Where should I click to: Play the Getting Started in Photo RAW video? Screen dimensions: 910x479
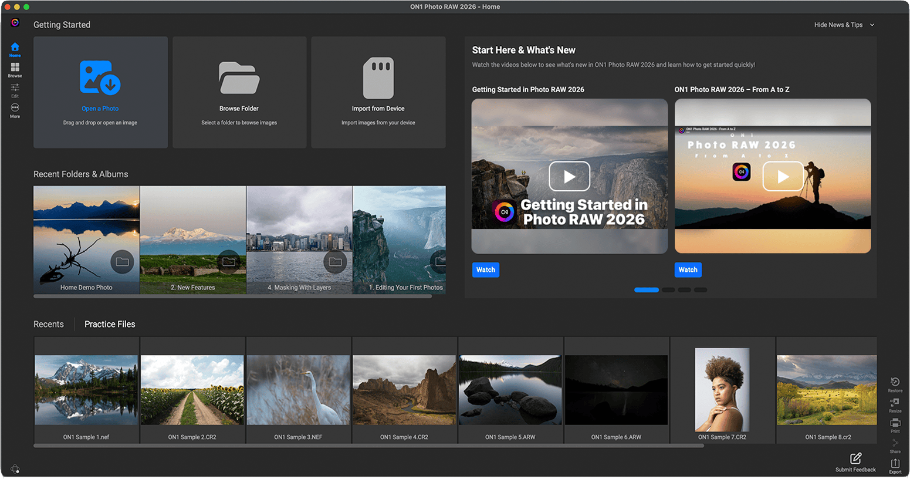click(x=570, y=176)
